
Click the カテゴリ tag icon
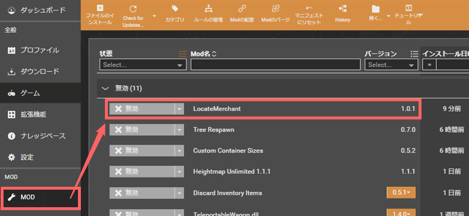point(175,8)
